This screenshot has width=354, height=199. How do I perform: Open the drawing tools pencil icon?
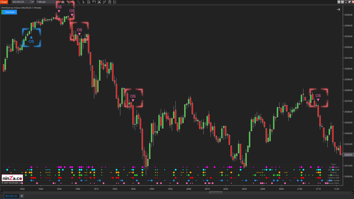[x=68, y=2]
